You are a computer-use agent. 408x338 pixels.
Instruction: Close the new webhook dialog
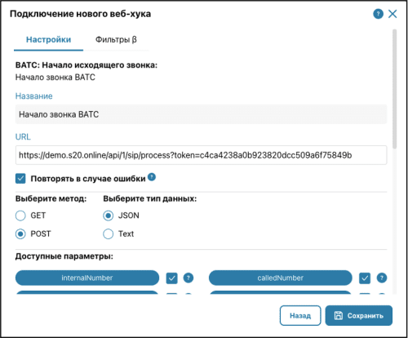pyautogui.click(x=392, y=14)
